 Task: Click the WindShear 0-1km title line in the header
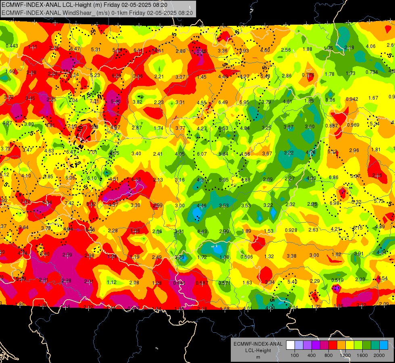click(97, 13)
